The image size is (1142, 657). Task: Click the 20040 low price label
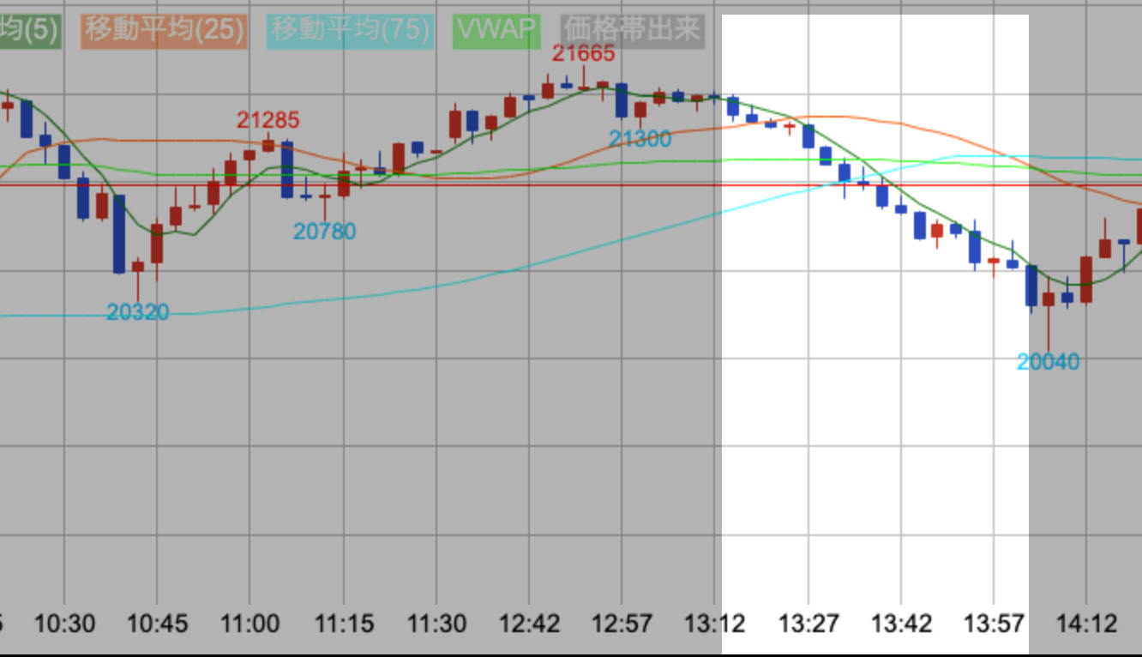(1048, 362)
